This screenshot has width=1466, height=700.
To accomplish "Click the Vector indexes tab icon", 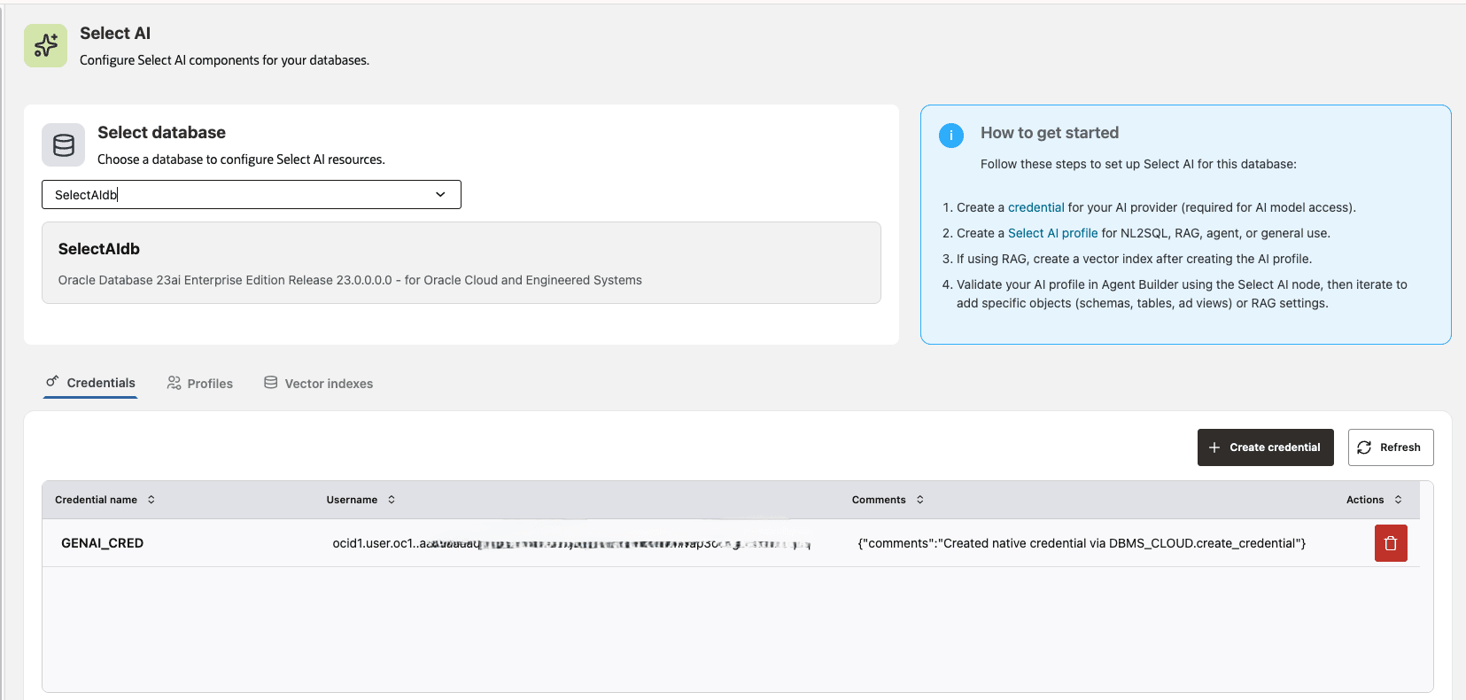I will point(271,383).
